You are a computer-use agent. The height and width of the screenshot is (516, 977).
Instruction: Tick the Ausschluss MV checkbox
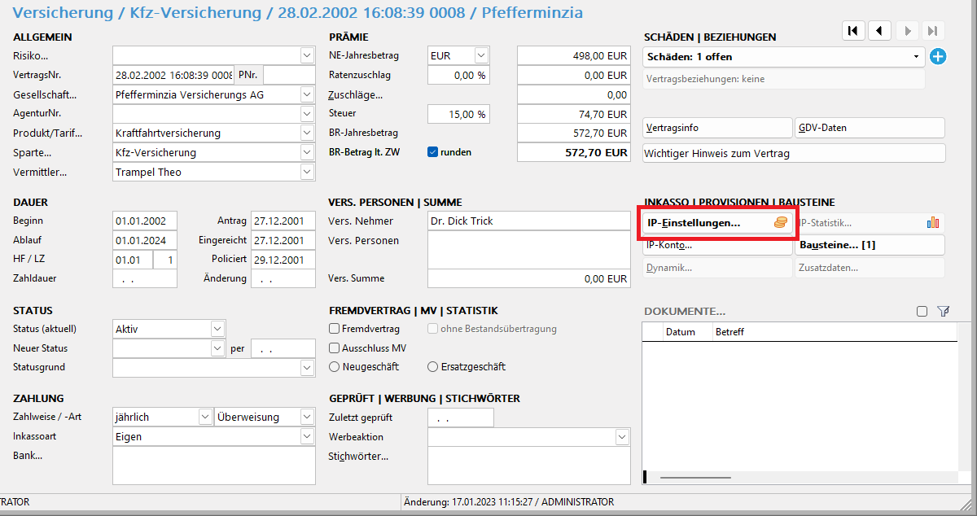click(x=335, y=348)
